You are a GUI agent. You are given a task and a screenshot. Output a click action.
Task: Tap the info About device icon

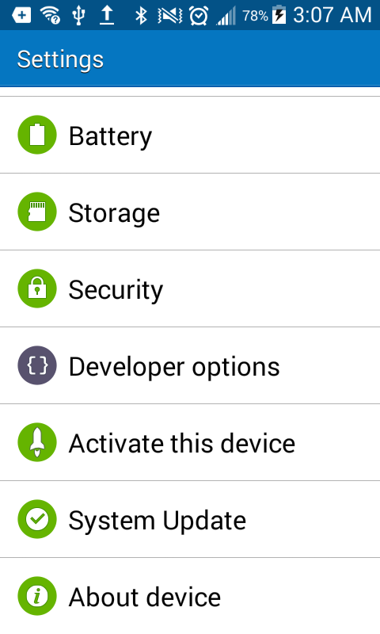point(37,596)
